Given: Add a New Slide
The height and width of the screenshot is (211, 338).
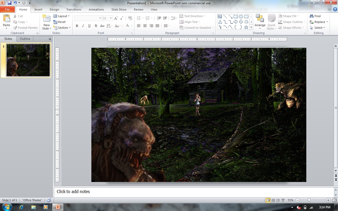Looking at the screenshot, I should [46, 22].
